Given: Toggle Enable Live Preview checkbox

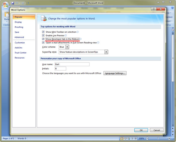Looking at the screenshot, I should [x=43, y=35].
